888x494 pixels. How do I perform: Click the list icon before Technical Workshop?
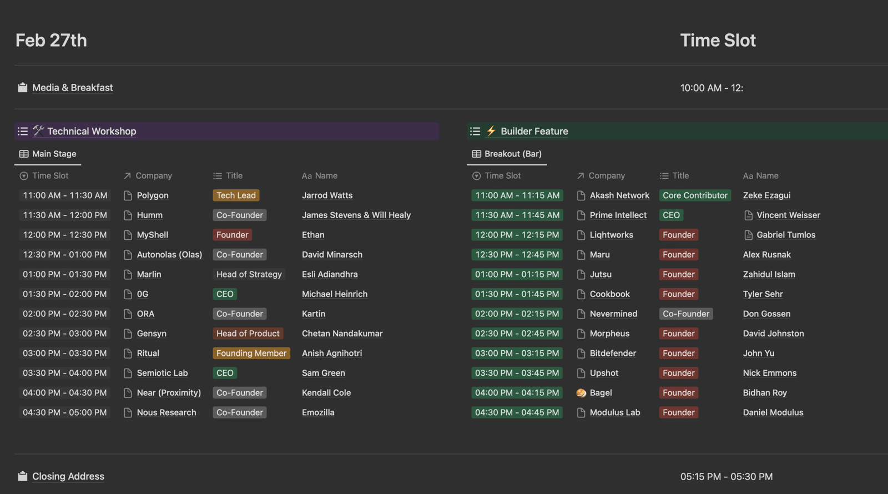(23, 132)
